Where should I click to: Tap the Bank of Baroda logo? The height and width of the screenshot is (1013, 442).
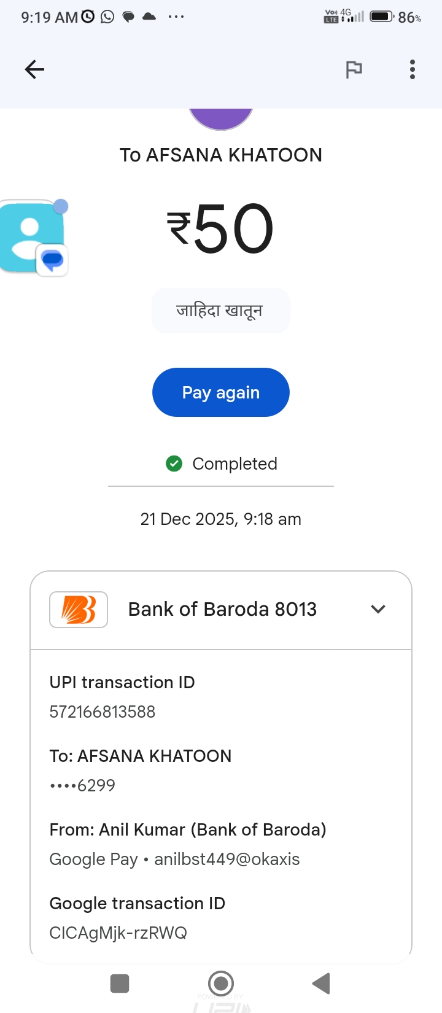(x=79, y=609)
